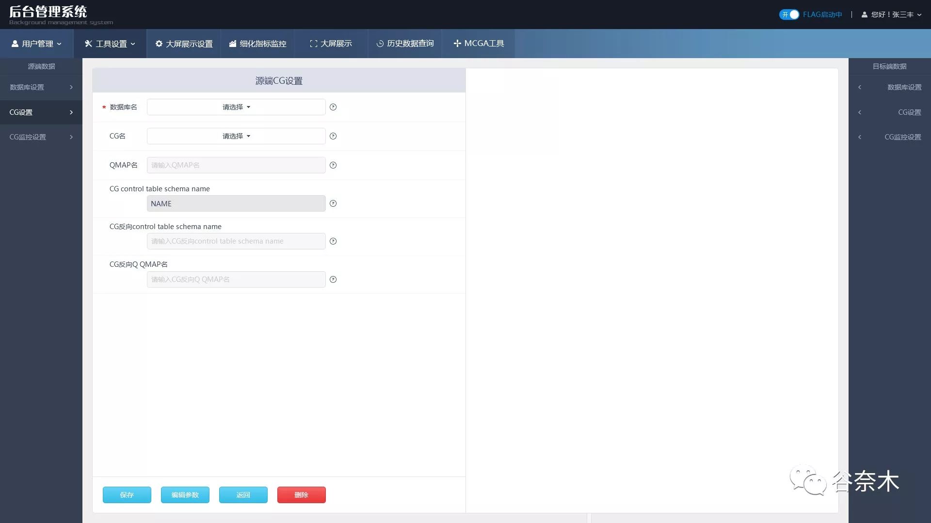
Task: Click the 后台管理系统 logo title
Action: (48, 12)
